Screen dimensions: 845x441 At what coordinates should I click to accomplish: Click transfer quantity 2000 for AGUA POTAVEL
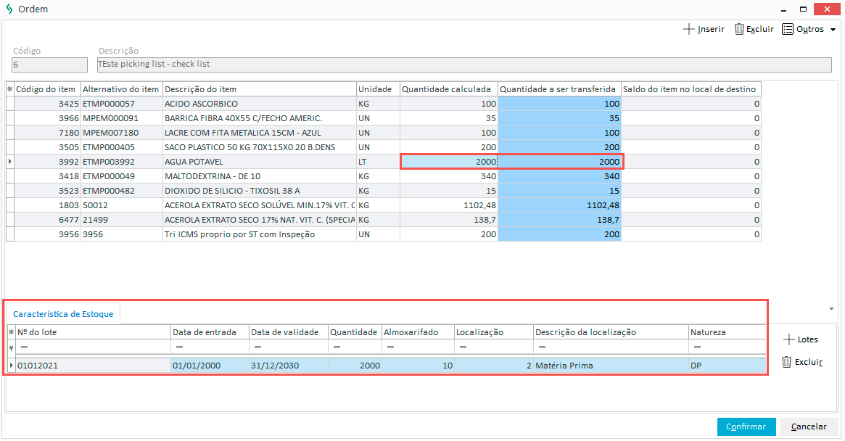tap(559, 162)
